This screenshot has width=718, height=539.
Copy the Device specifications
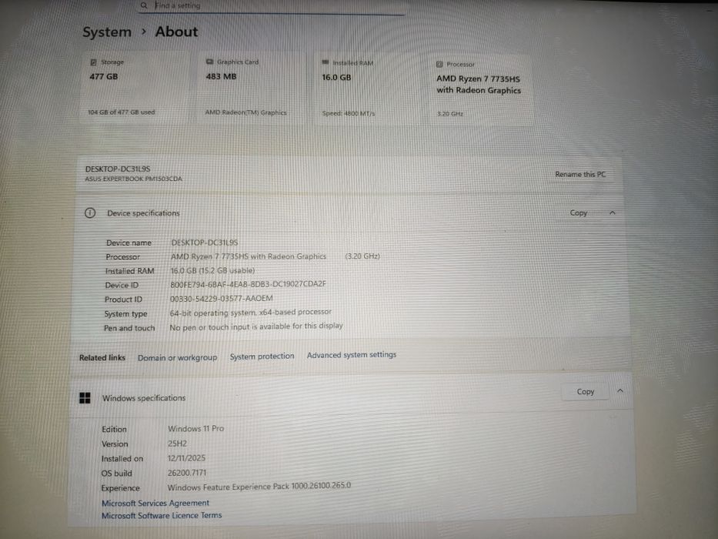point(579,213)
